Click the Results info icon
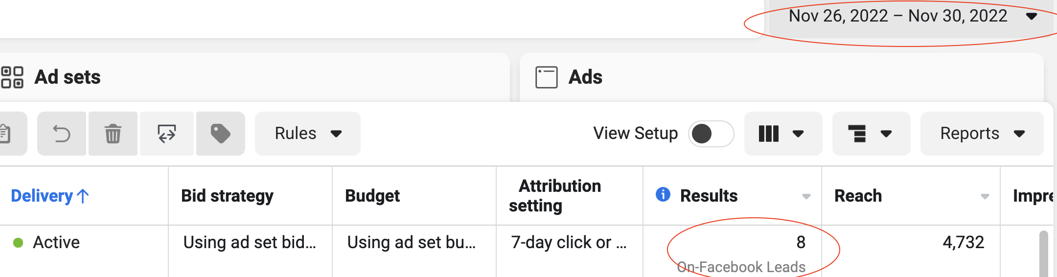This screenshot has height=277, width=1057. pos(663,195)
